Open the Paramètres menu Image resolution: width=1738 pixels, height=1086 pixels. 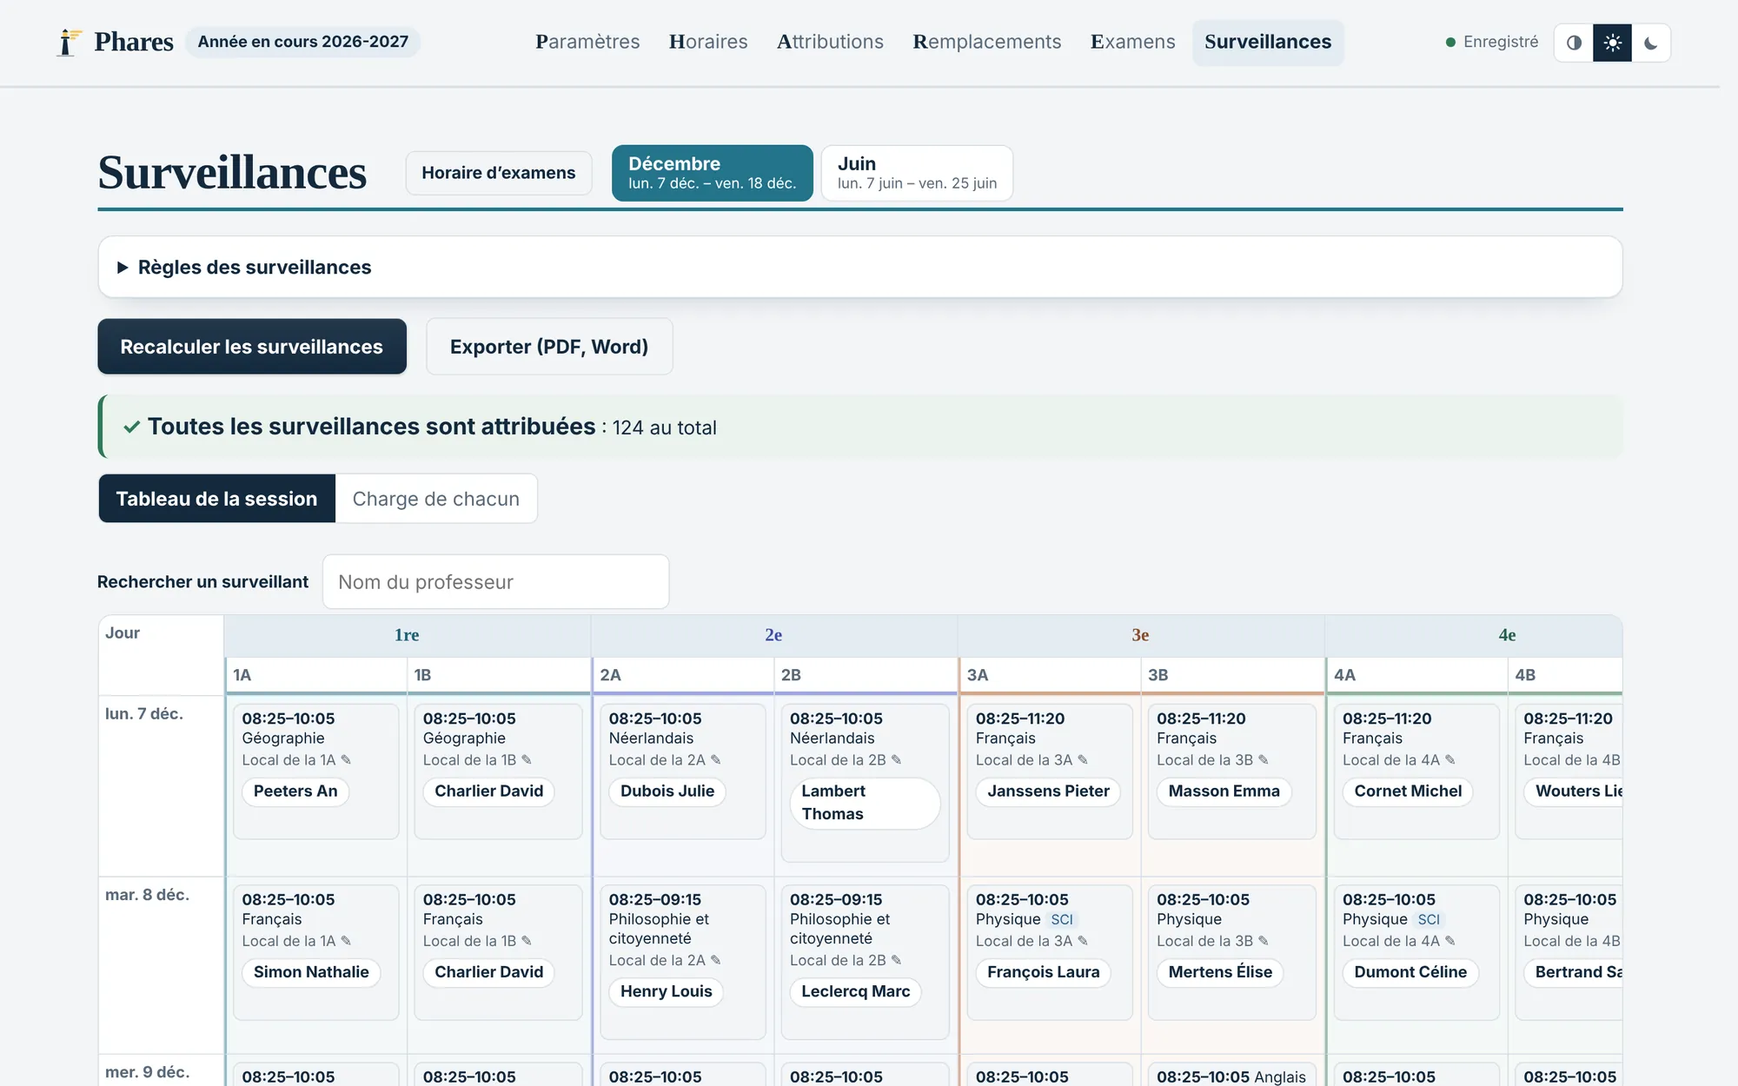587,42
